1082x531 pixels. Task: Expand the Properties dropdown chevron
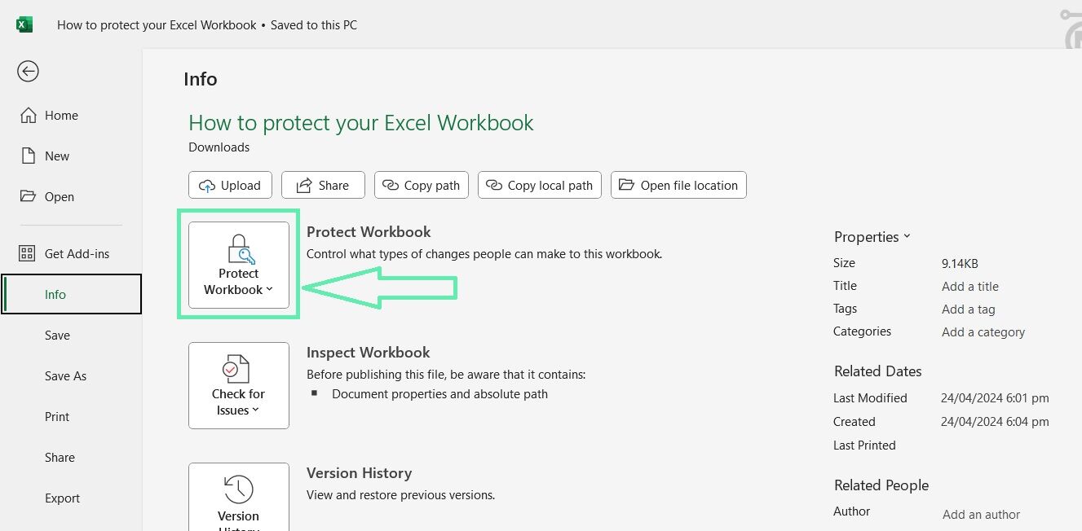click(907, 237)
